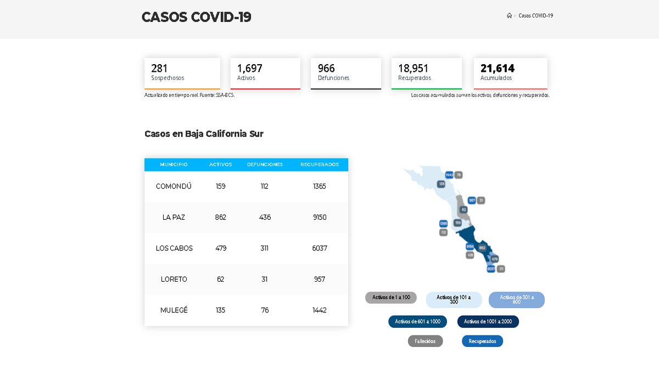Click Comondú's 1365 recuperados table cell
Image resolution: width=659 pixels, height=365 pixels.
tap(320, 186)
